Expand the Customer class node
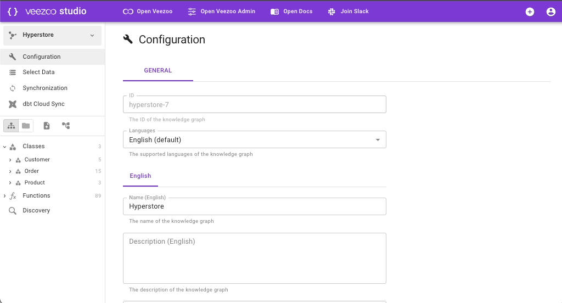Image resolution: width=562 pixels, height=303 pixels. pos(10,160)
